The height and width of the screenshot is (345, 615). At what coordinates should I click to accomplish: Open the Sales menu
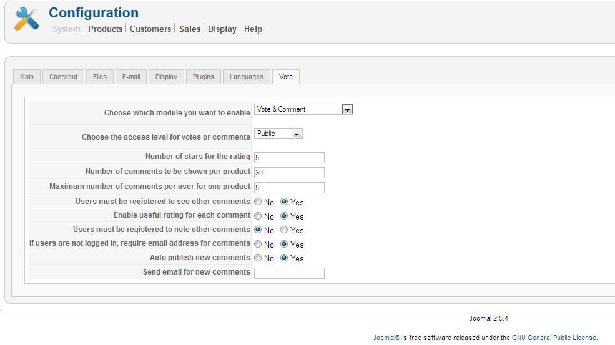tap(190, 29)
